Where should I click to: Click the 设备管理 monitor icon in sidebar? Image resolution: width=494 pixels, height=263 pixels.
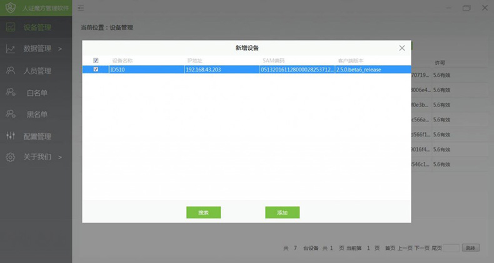tap(11, 28)
